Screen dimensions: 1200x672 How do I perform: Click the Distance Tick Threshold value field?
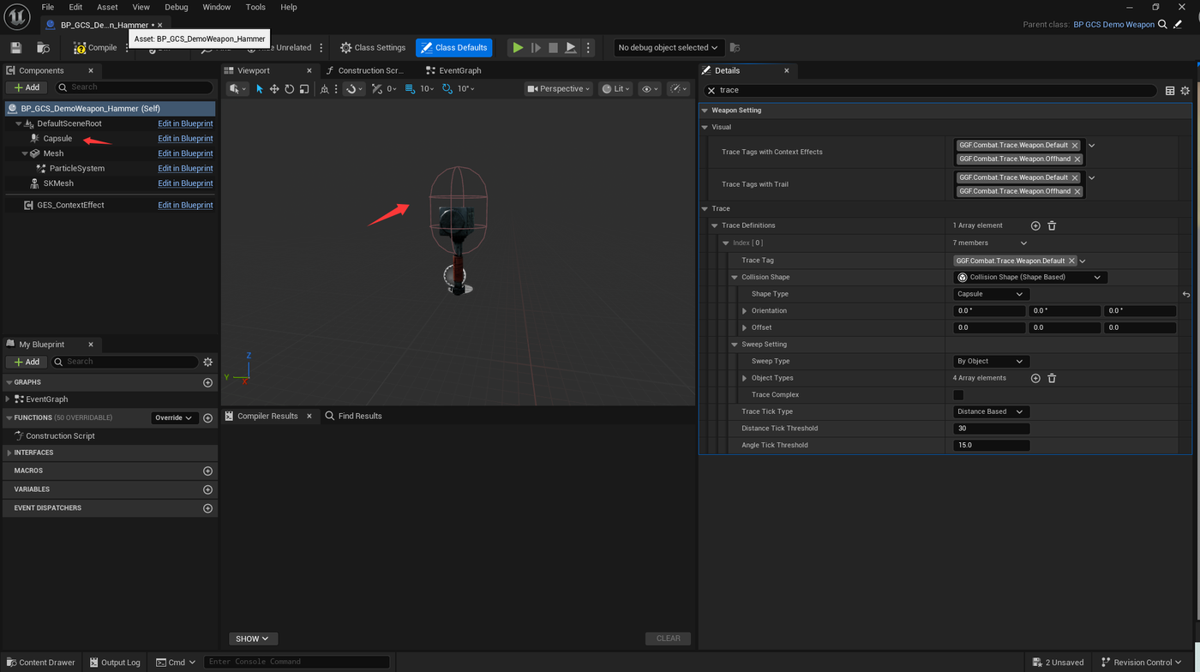pos(991,429)
